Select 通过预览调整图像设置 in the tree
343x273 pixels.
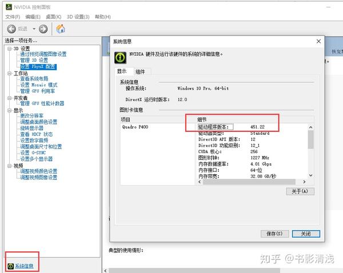43,54
